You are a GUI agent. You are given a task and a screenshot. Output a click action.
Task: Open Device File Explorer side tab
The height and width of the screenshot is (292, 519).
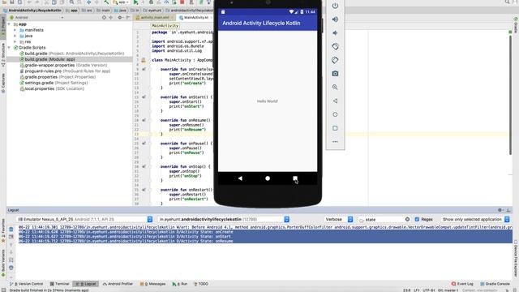pos(516,259)
